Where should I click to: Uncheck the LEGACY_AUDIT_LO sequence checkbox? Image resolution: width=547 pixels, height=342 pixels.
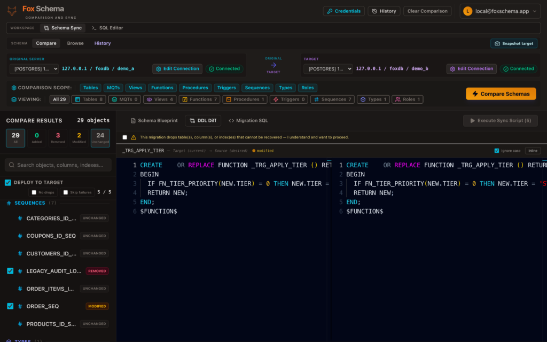click(10, 271)
